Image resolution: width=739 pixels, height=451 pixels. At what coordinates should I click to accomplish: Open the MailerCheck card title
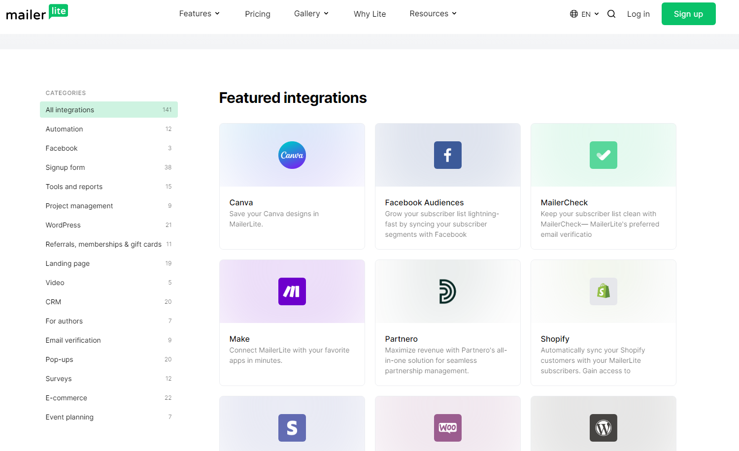click(564, 202)
